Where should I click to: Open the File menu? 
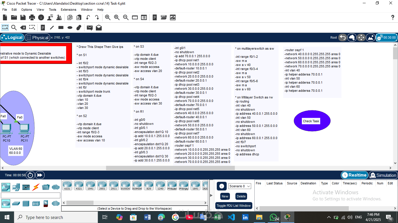(5, 10)
